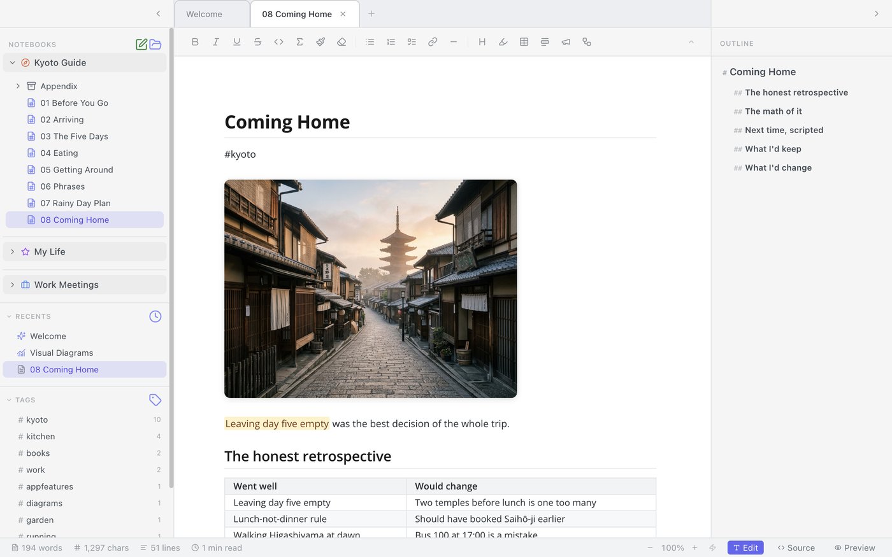Apply italic formatting
The image size is (892, 557).
[x=216, y=42]
